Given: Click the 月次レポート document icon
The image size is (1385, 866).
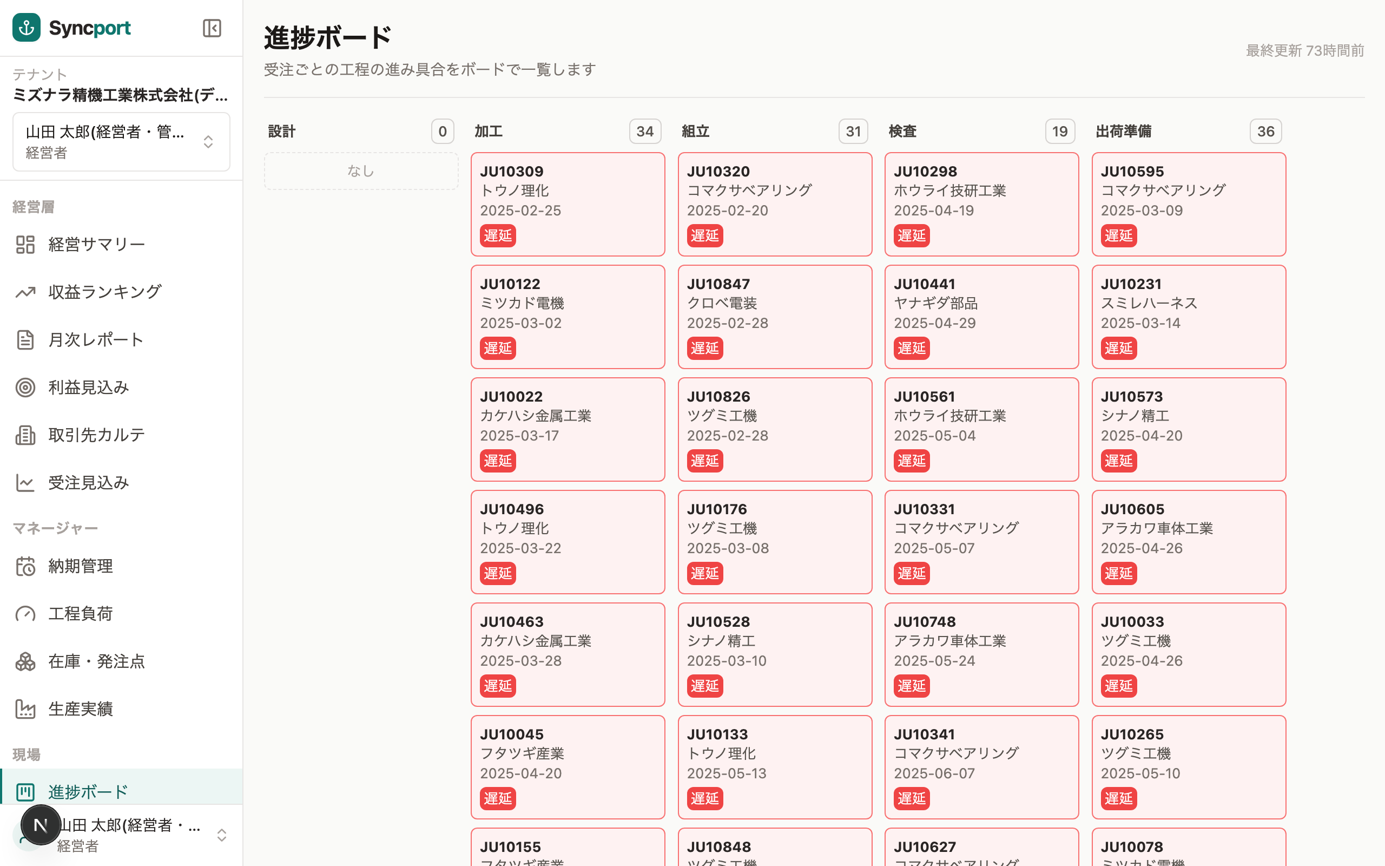Looking at the screenshot, I should click(25, 340).
